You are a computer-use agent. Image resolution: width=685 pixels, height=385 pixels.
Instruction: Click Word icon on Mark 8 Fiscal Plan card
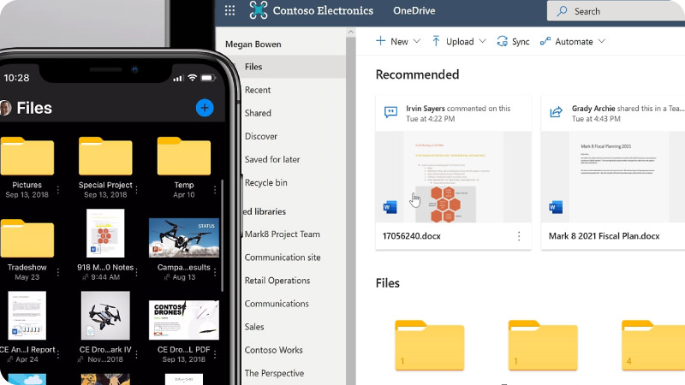(556, 207)
